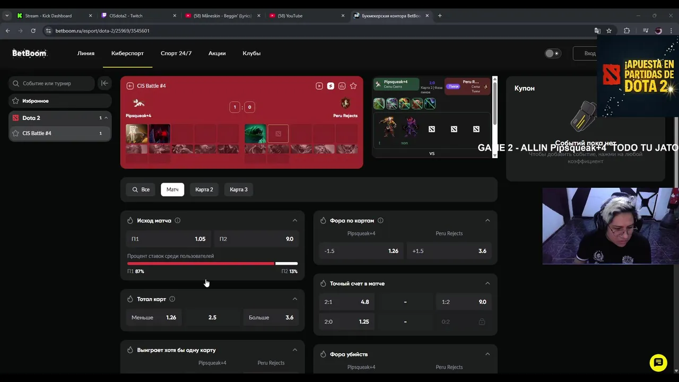This screenshot has width=679, height=382.
Task: Collapse the Тотал карт section
Action: (x=295, y=299)
